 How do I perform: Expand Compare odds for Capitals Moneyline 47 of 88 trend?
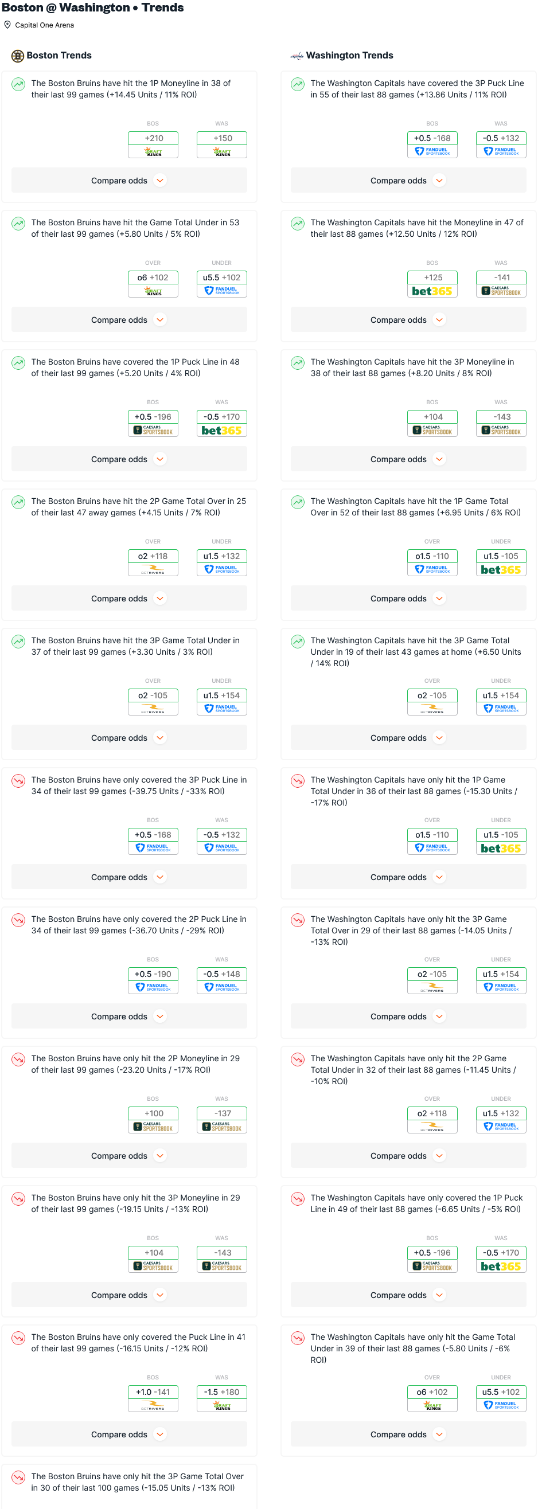tap(408, 320)
